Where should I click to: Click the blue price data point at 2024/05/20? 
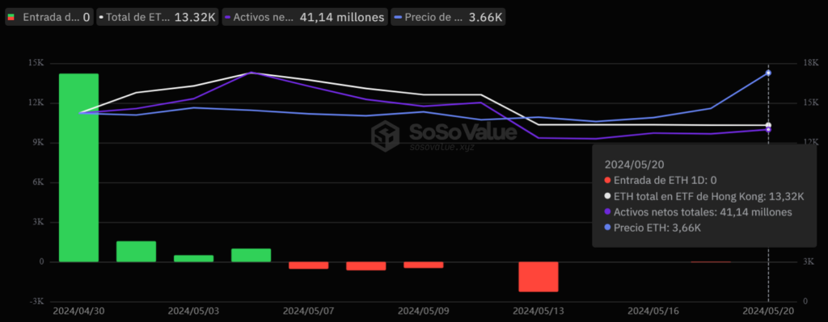(x=768, y=73)
